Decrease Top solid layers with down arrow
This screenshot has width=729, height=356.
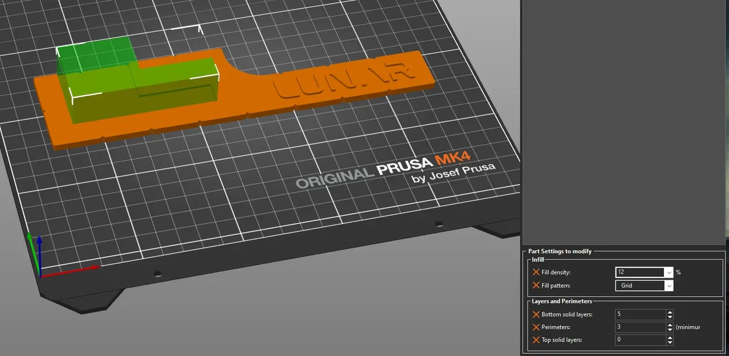[x=670, y=343]
